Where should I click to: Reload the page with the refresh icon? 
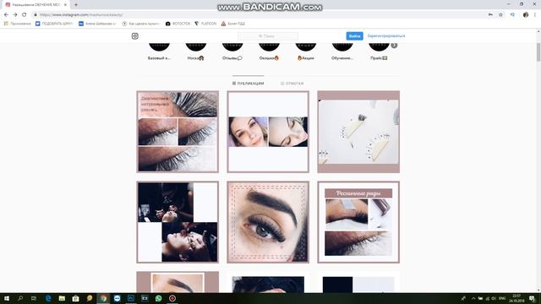[25, 15]
